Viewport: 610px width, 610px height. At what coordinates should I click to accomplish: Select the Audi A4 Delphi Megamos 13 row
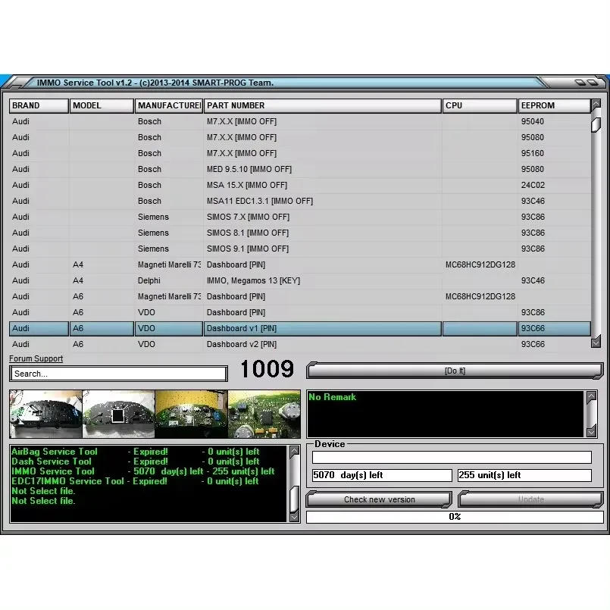click(303, 280)
